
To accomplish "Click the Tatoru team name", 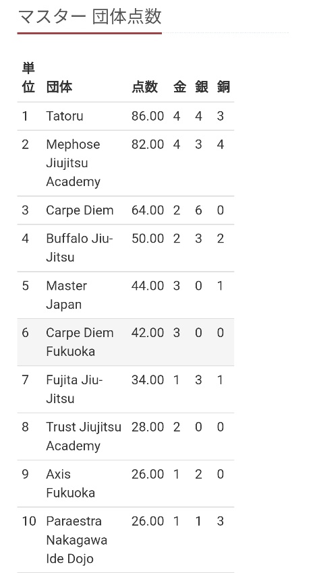I will point(64,116).
